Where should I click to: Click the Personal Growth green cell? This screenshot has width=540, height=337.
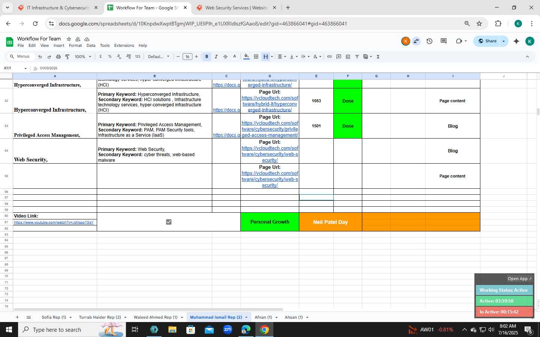(x=270, y=222)
